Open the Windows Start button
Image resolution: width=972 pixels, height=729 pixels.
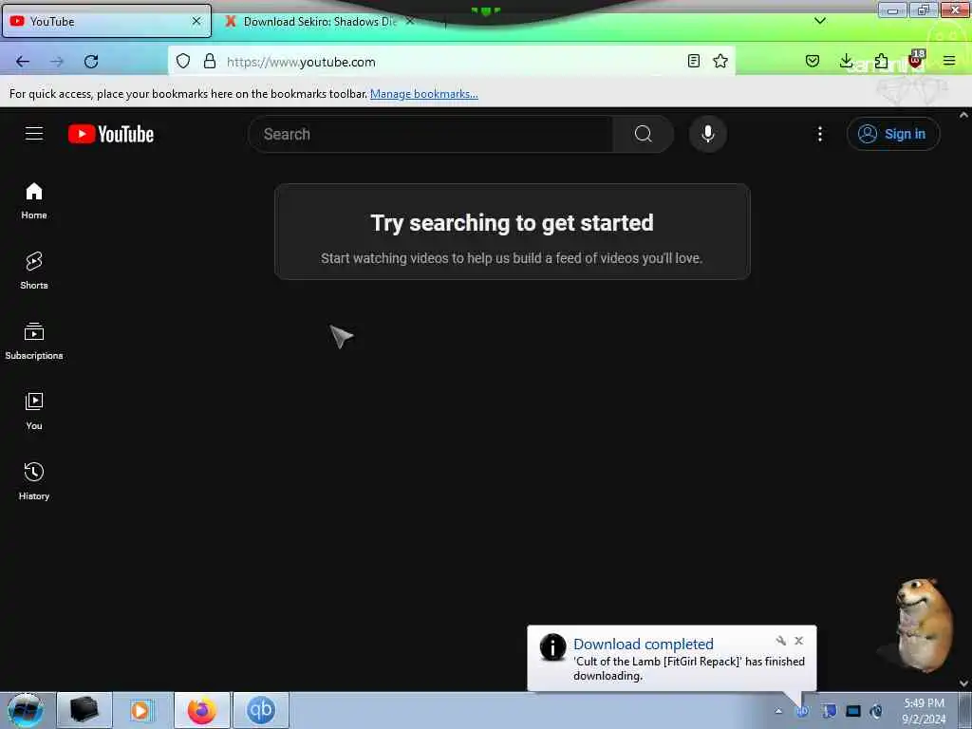click(26, 710)
